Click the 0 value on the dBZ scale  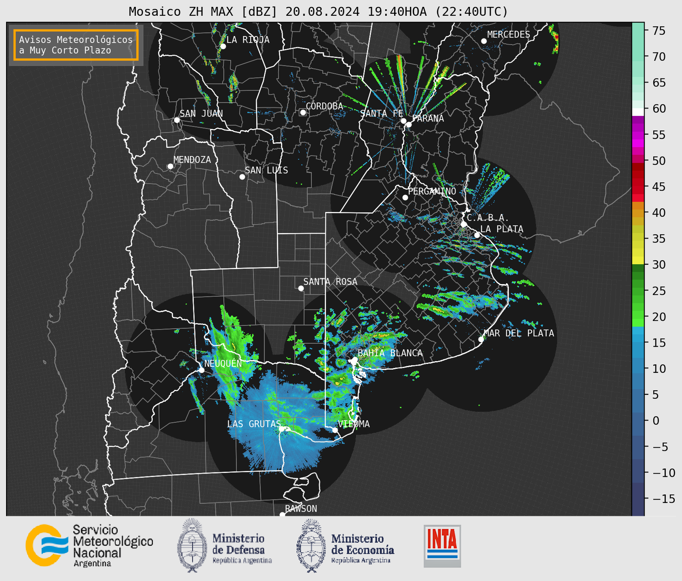655,421
